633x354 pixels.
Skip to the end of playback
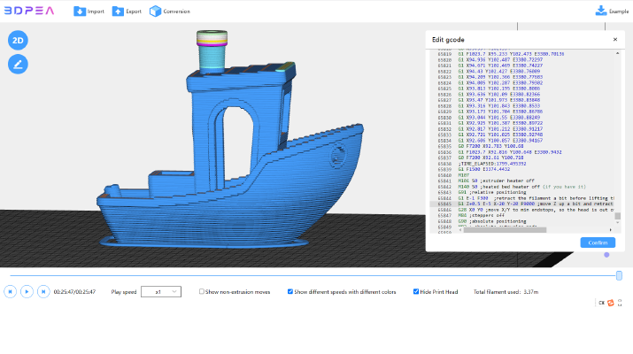pyautogui.click(x=43, y=291)
